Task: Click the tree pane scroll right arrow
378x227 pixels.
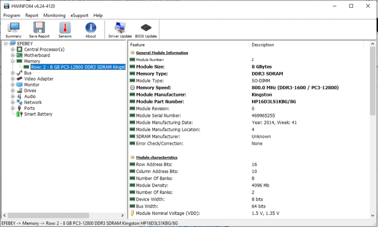Action: tap(123, 215)
